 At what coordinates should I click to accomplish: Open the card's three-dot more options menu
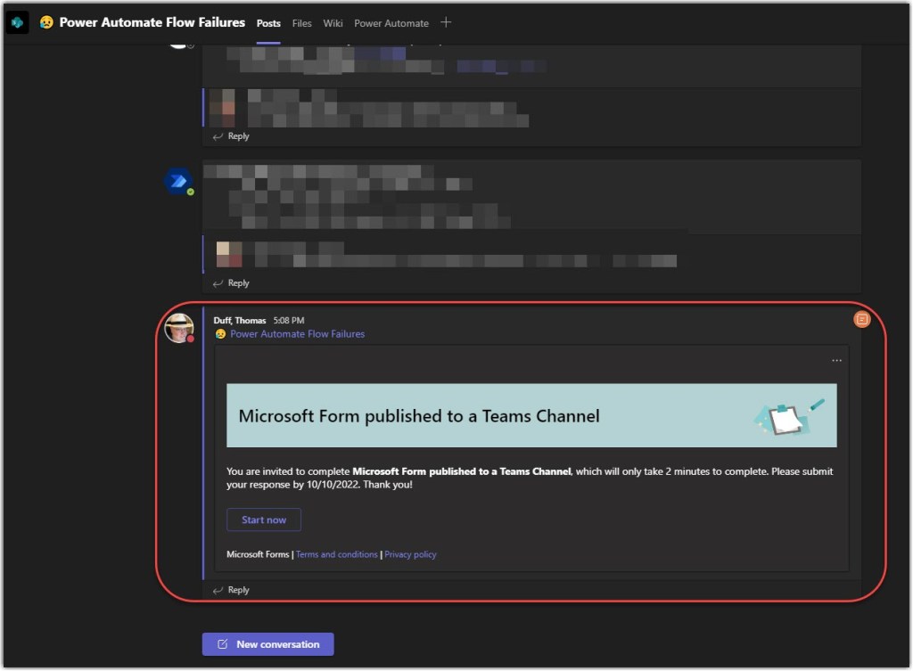coord(835,361)
